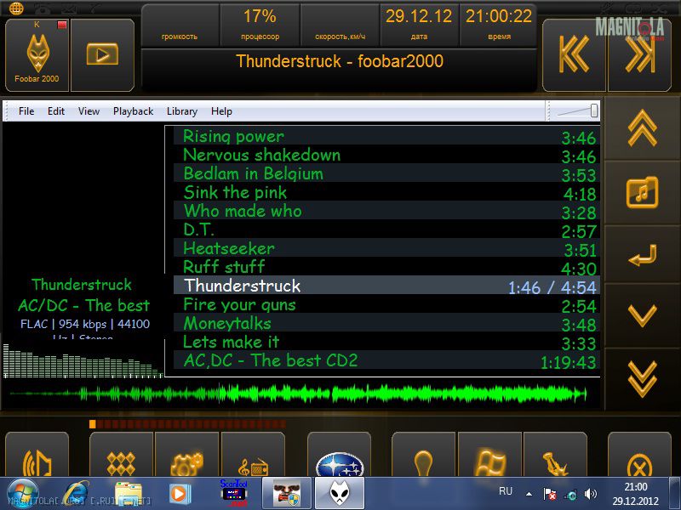
Task: Select the track Nervous shakedown
Action: [x=386, y=155]
